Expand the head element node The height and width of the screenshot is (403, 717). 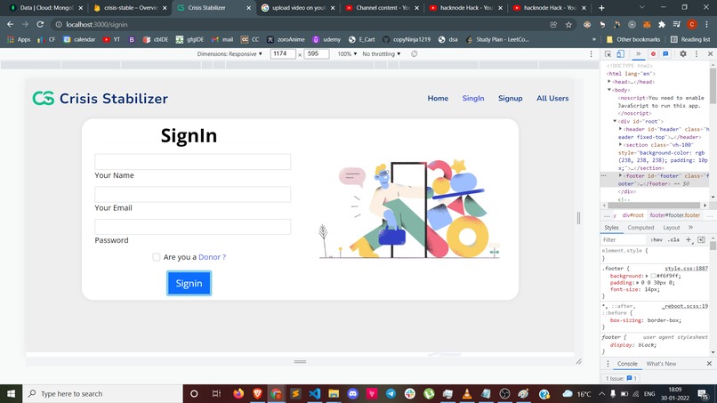tap(609, 82)
